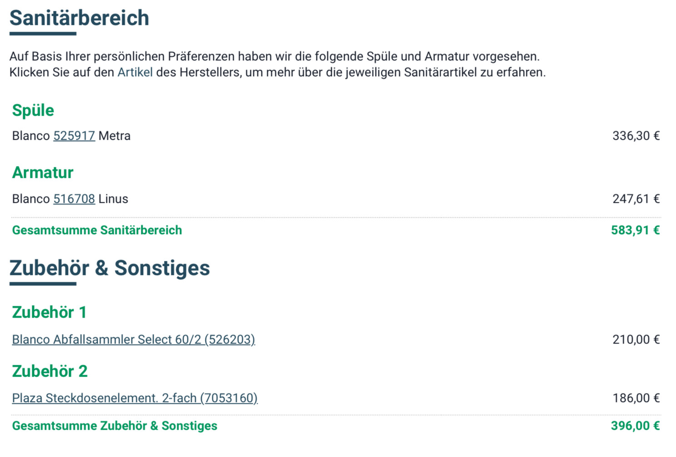Click the 396,00 € accessories total

[635, 426]
